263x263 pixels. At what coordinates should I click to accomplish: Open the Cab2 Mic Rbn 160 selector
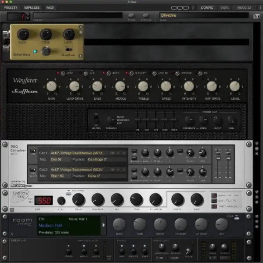(x=61, y=176)
